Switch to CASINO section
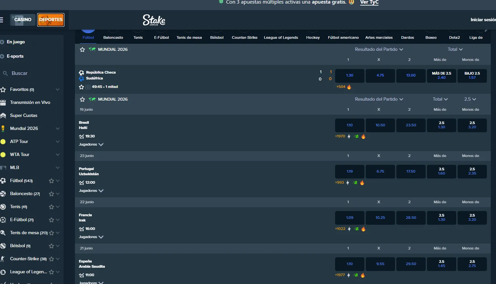Screen dimensions: 496x284 coord(23,20)
